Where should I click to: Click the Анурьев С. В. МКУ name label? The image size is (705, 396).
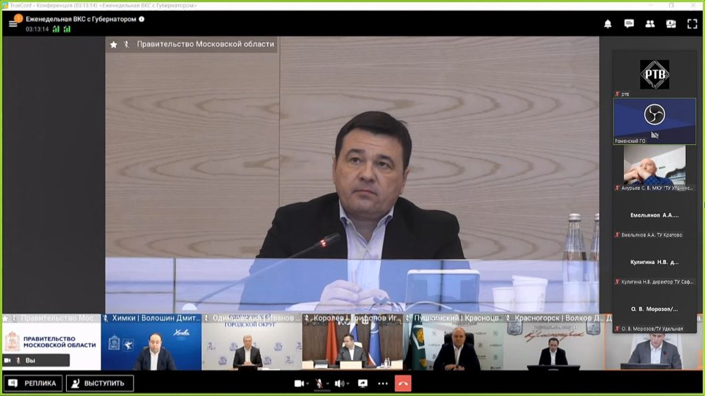(x=657, y=188)
